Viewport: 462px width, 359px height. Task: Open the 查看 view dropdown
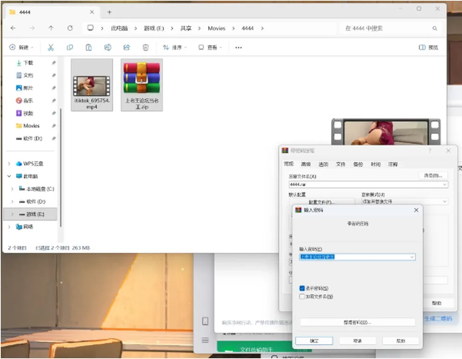pyautogui.click(x=210, y=48)
